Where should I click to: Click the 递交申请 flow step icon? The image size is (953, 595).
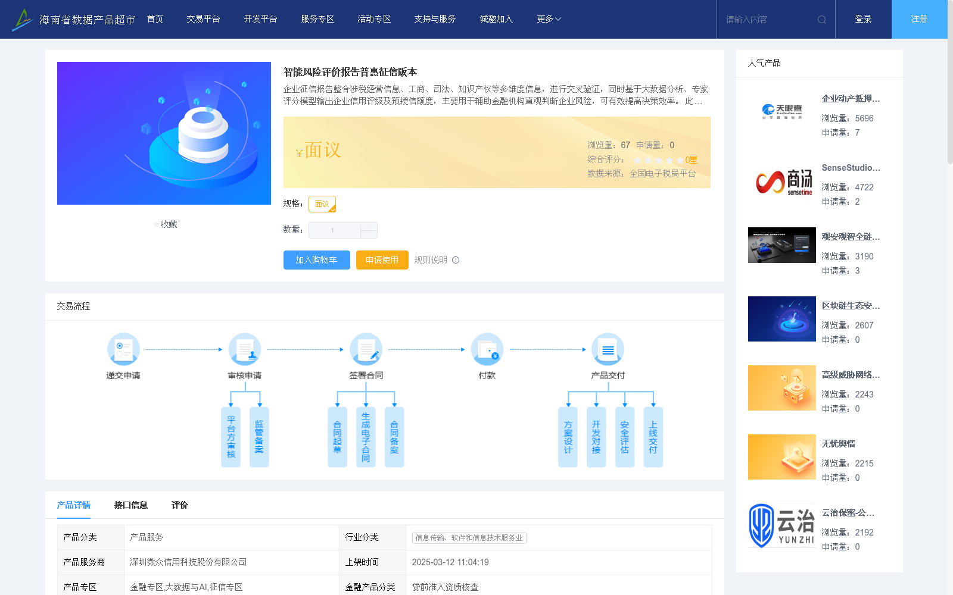pyautogui.click(x=123, y=349)
